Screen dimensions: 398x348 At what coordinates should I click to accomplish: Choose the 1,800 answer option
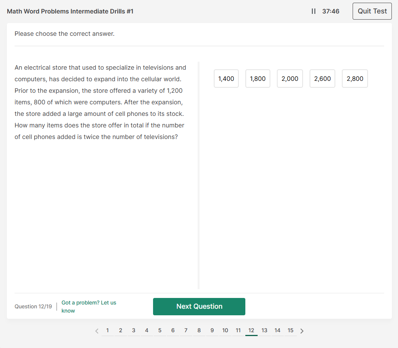258,79
